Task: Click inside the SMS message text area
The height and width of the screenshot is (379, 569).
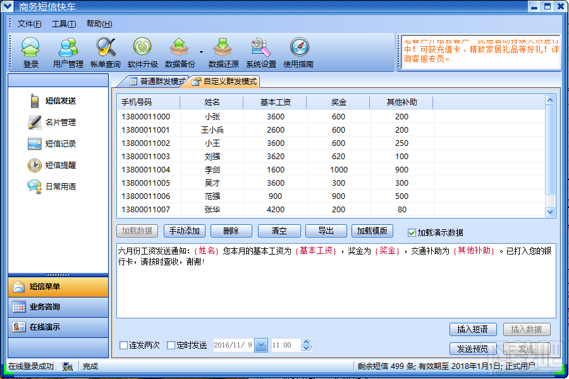Action: point(336,280)
